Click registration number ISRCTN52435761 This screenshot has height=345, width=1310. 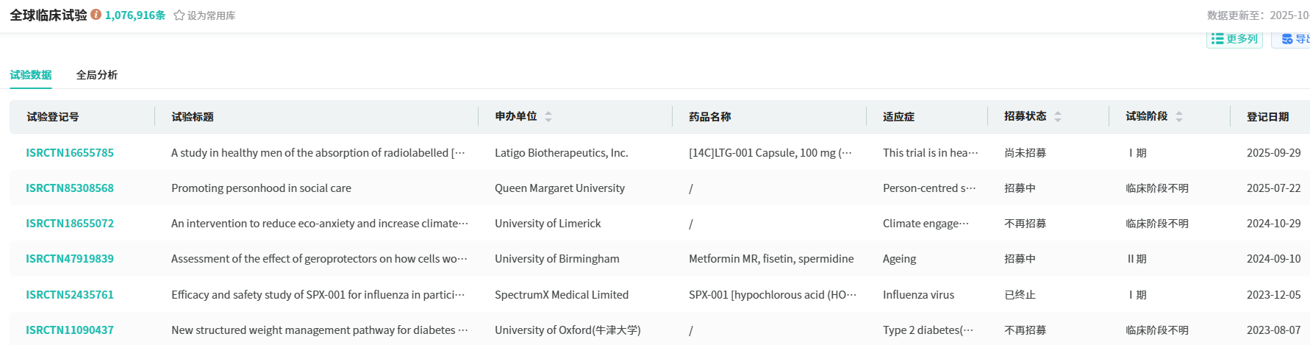(x=70, y=295)
